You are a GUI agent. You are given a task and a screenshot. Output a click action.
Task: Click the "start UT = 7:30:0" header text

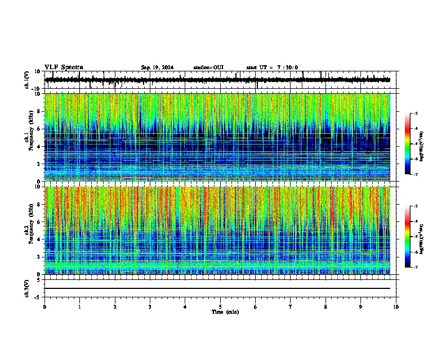[272, 67]
